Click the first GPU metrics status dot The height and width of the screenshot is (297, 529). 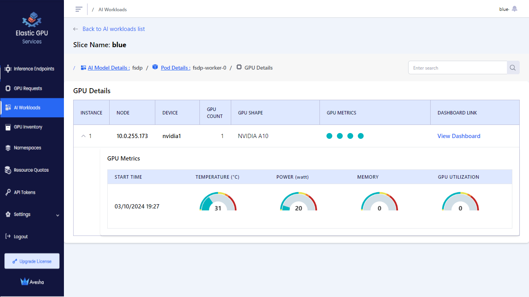pos(329,136)
